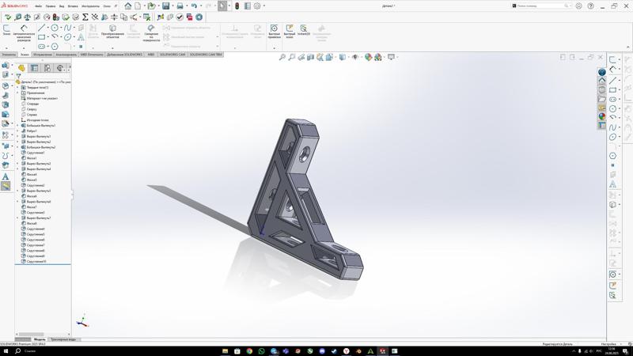Viewport: 633px width, 356px height.
Task: Click Convert Entities tool
Action: (112, 31)
